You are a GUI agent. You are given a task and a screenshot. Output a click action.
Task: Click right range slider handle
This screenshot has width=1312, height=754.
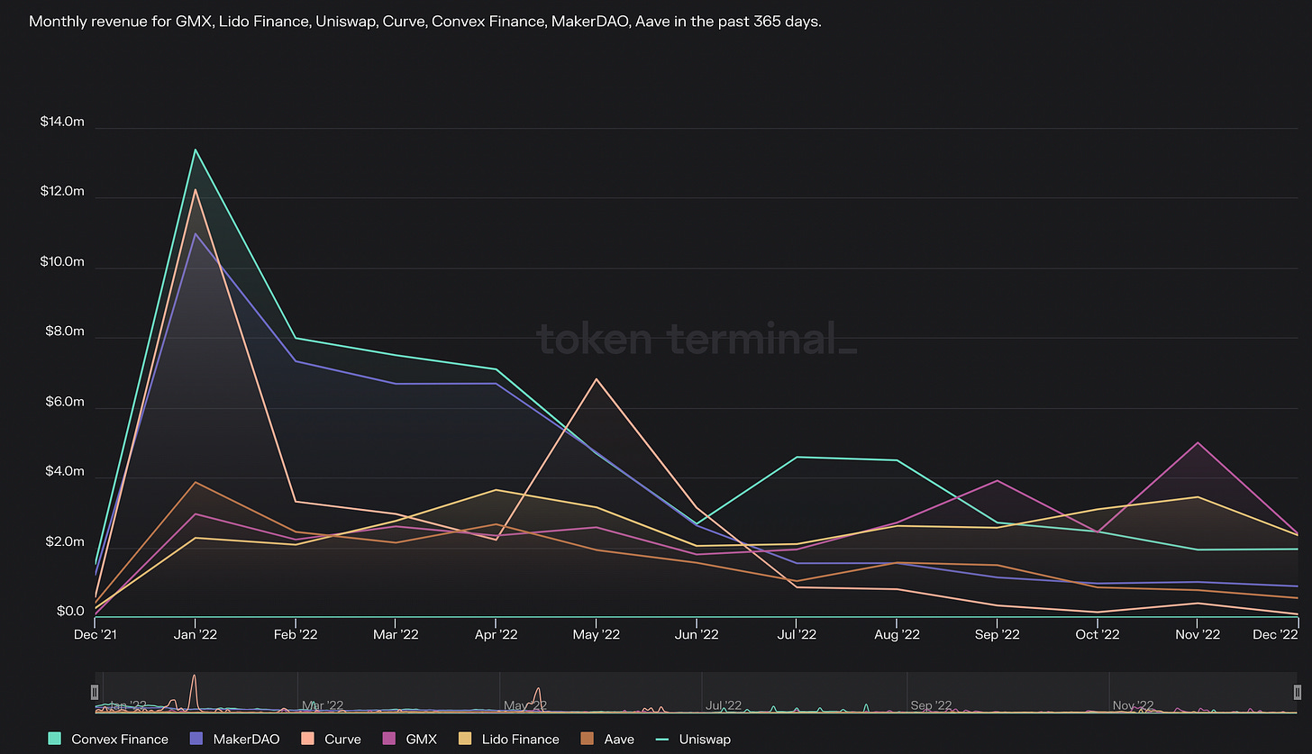[x=1298, y=692]
